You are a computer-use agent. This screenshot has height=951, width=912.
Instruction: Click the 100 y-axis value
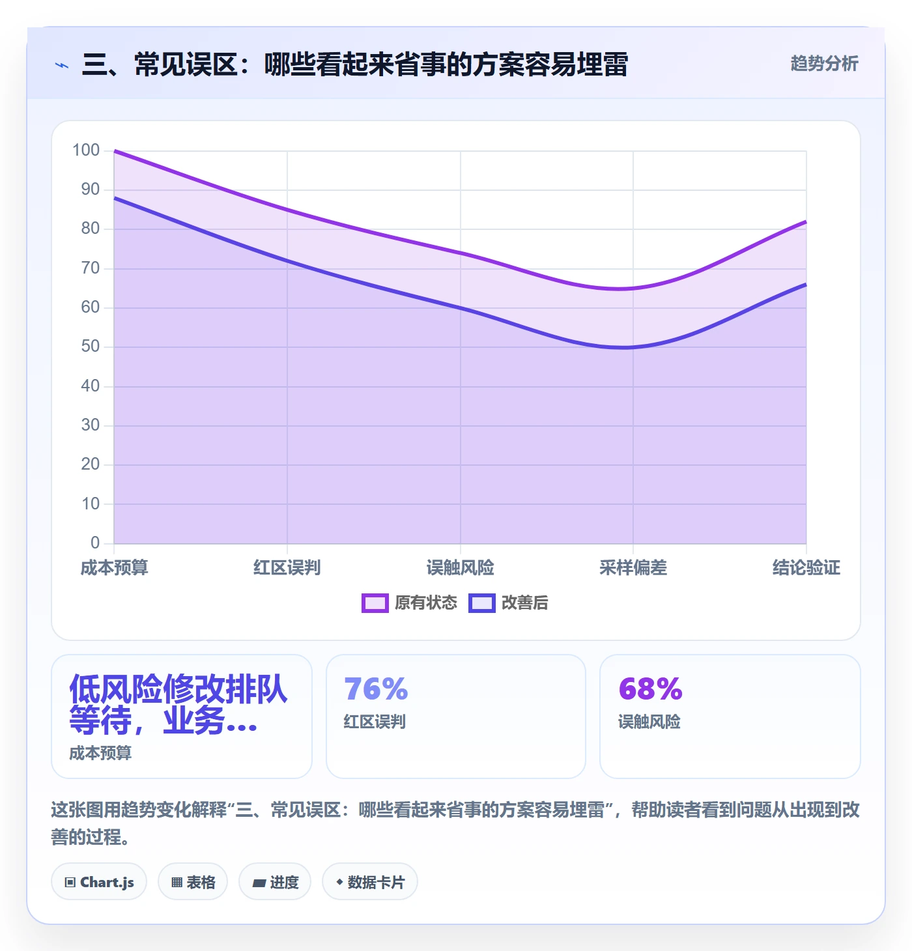(86, 150)
